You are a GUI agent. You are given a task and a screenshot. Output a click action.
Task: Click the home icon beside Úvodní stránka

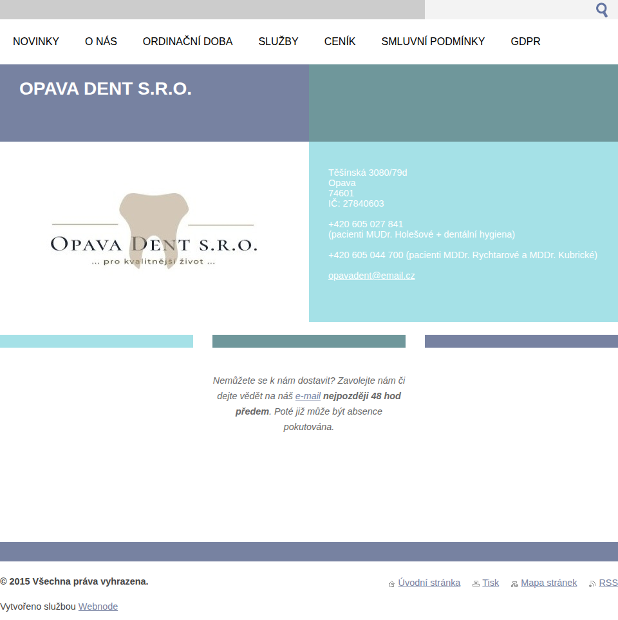pyautogui.click(x=391, y=584)
